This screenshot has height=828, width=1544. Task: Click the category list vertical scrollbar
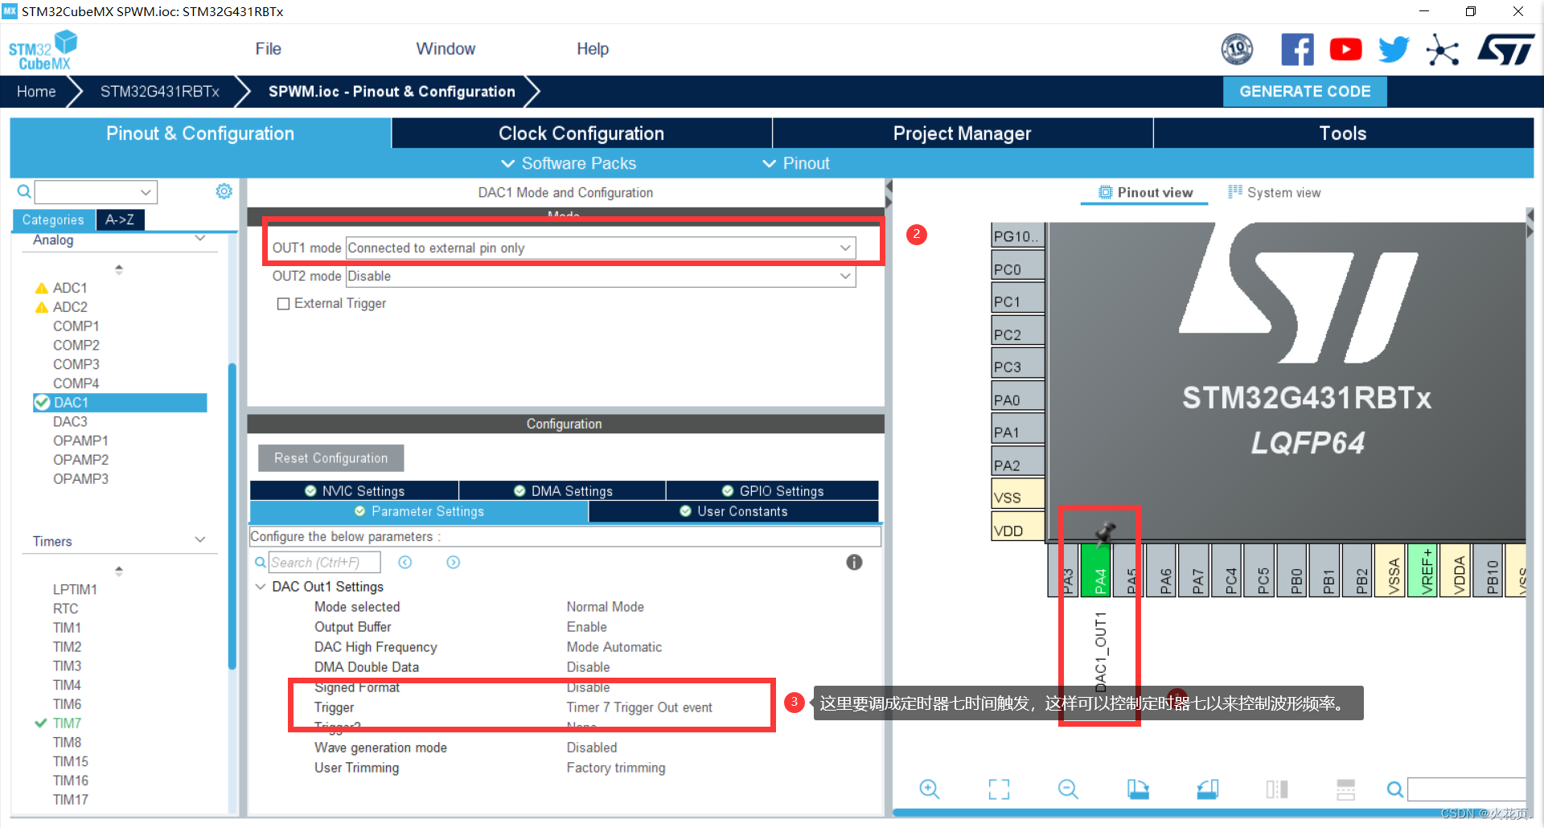click(232, 514)
